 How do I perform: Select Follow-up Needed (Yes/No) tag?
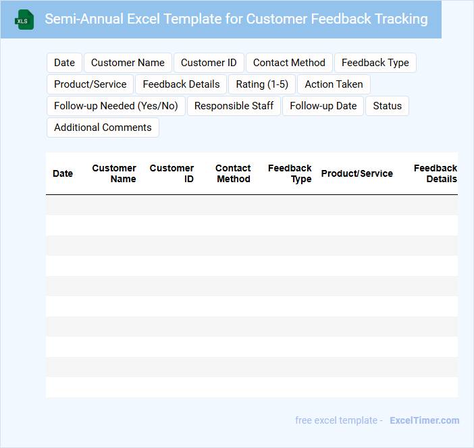(x=116, y=106)
